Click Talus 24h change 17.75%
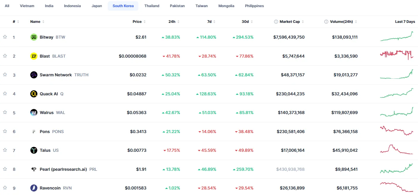 (x=172, y=150)
